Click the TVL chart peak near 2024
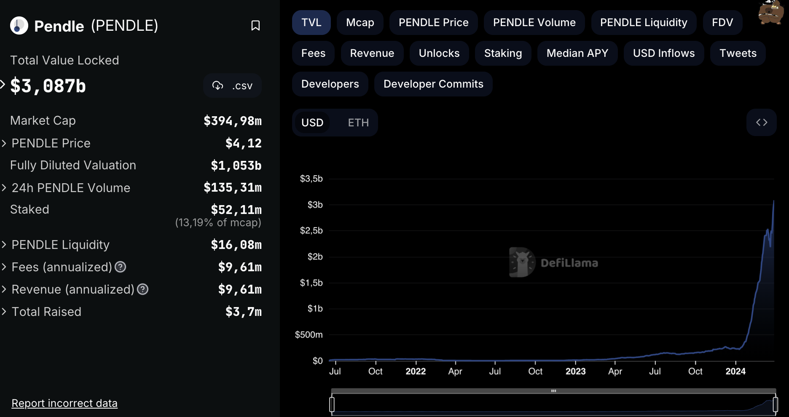 773,201
